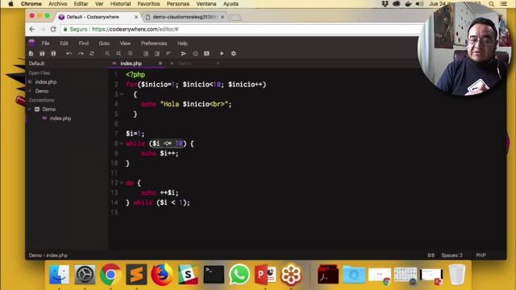Viewport: 516px width, 290px height.
Task: Click the Save file toolbar icon
Action: click(x=42, y=53)
